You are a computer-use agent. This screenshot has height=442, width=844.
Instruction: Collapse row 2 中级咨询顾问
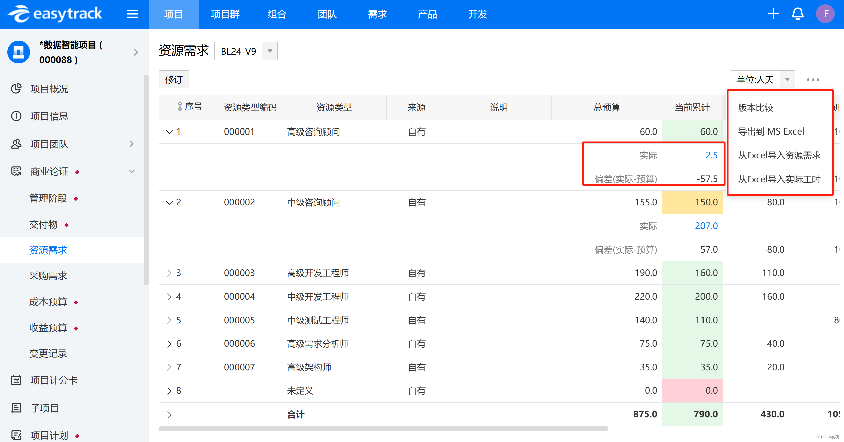point(169,202)
